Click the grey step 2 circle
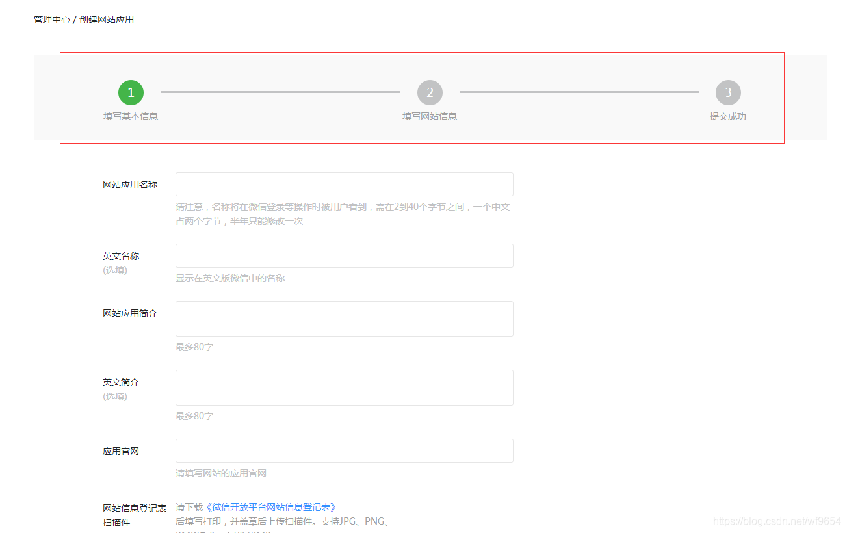 pos(430,92)
